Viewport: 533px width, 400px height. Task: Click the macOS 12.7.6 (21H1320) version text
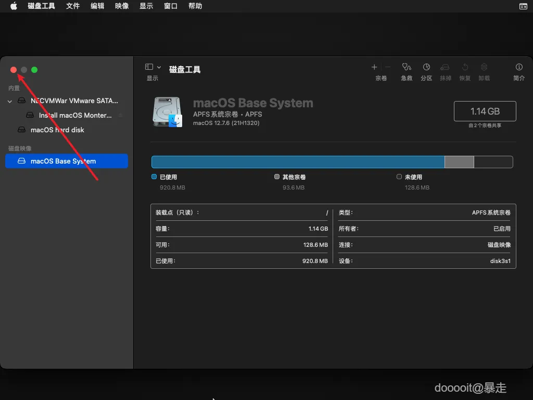226,123
